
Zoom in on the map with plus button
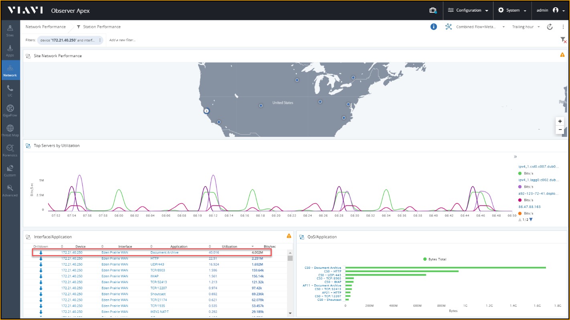[x=560, y=121]
